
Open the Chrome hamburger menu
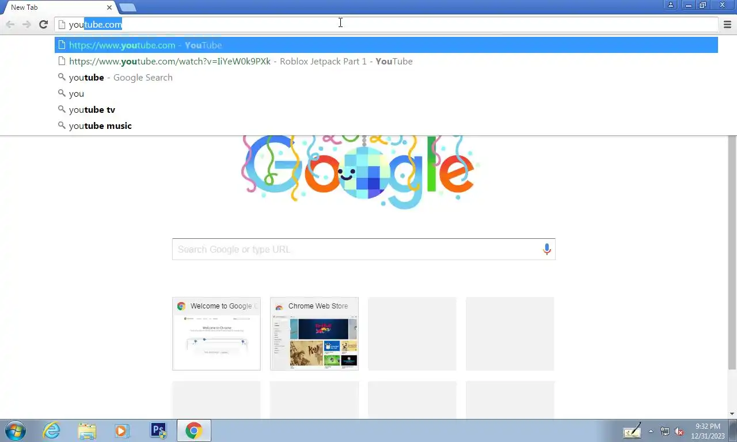pyautogui.click(x=727, y=24)
